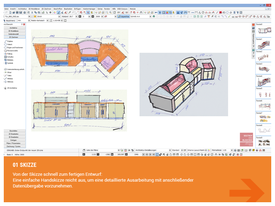Click the refresh arrow icon in bottom toolbar
The width and height of the screenshot is (275, 206).
click(x=230, y=154)
